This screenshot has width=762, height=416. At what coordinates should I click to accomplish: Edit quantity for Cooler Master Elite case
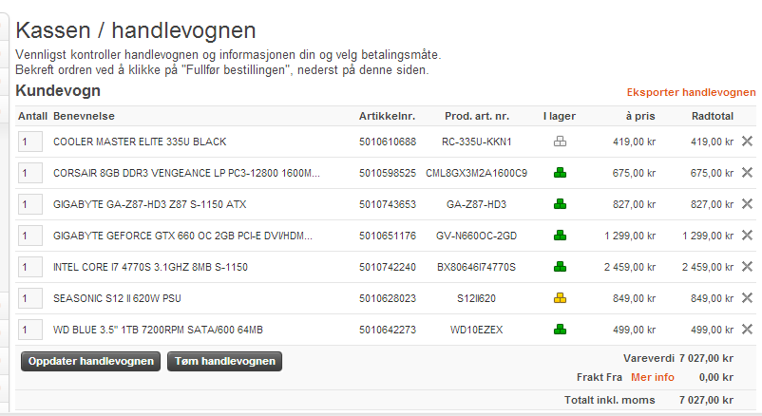coord(30,142)
